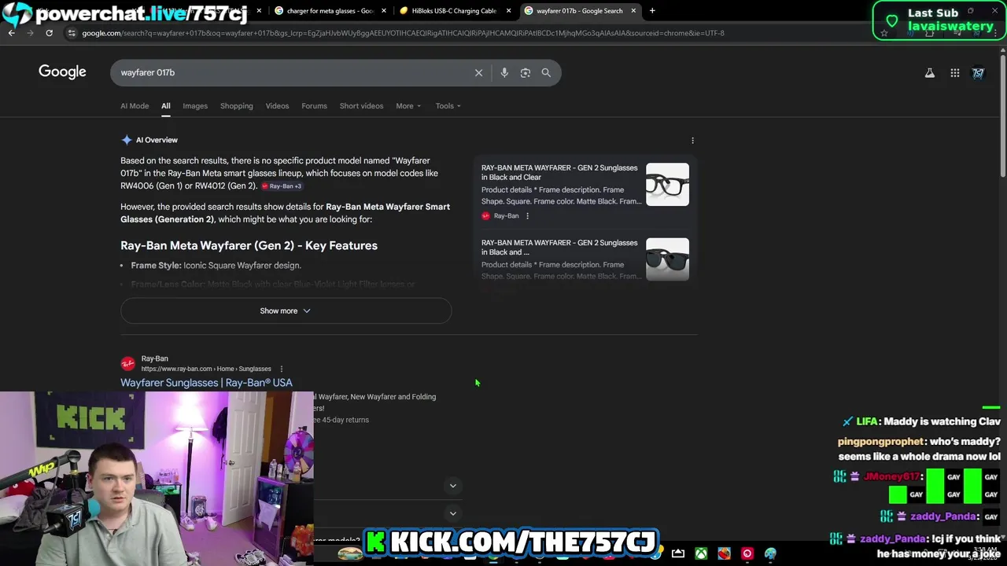Screen dimensions: 1007x566
Task: Reload the page in Chrome
Action: coord(49,33)
